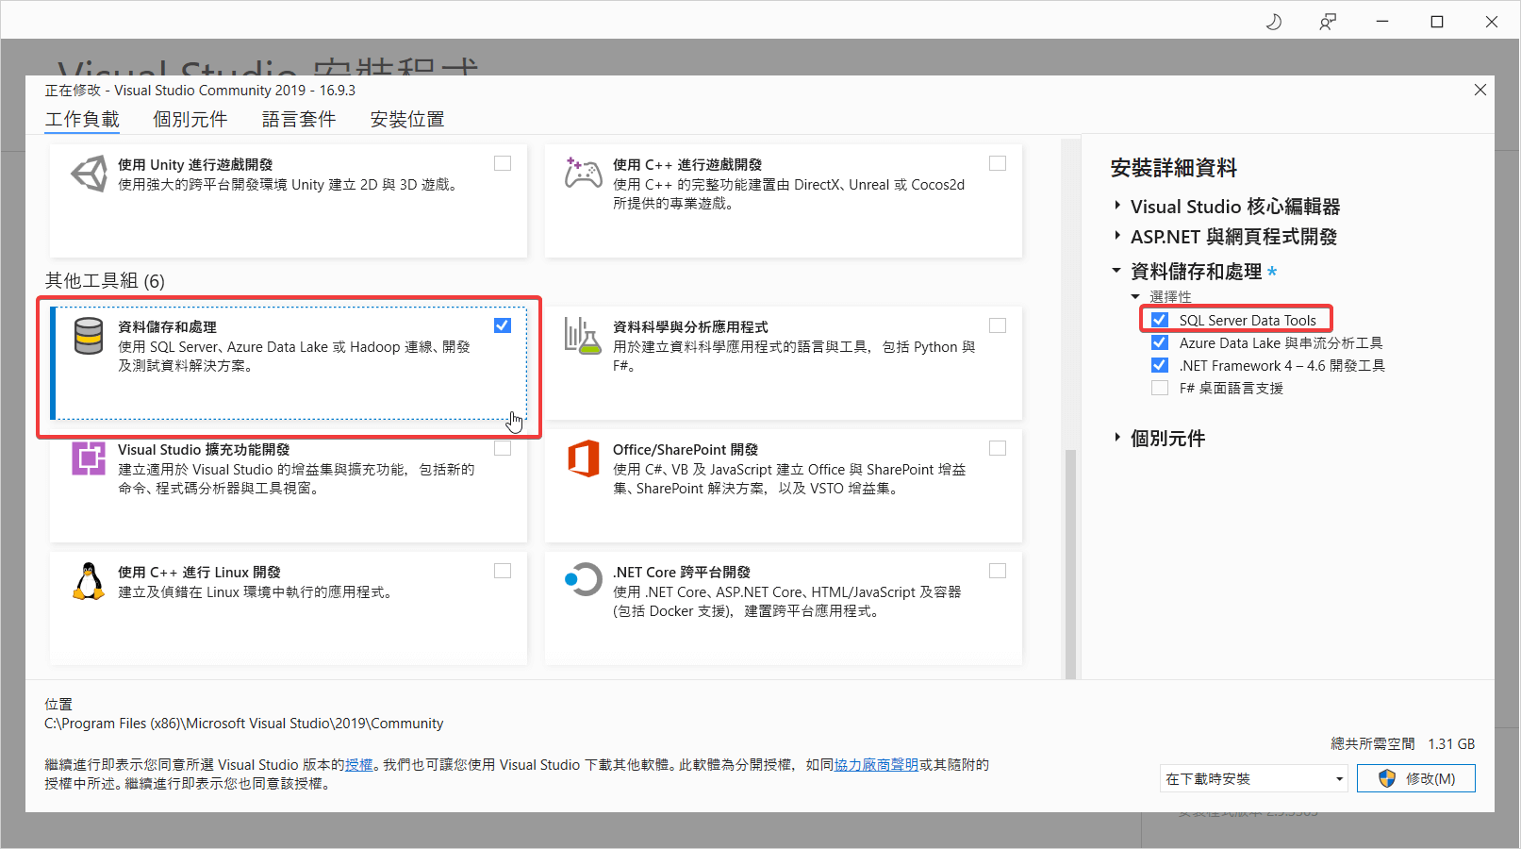
Task: Uncheck the SQL Server Data Tools option
Action: [x=1160, y=320]
